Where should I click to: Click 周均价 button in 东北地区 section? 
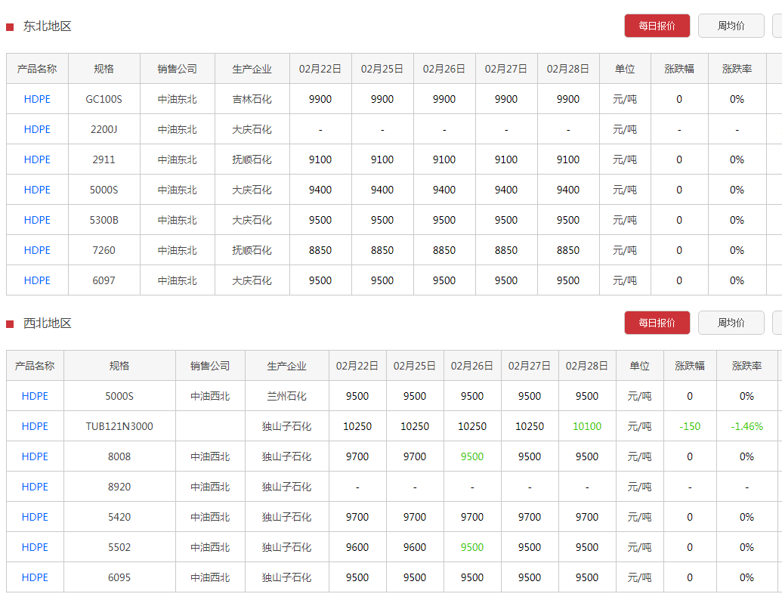(x=731, y=26)
